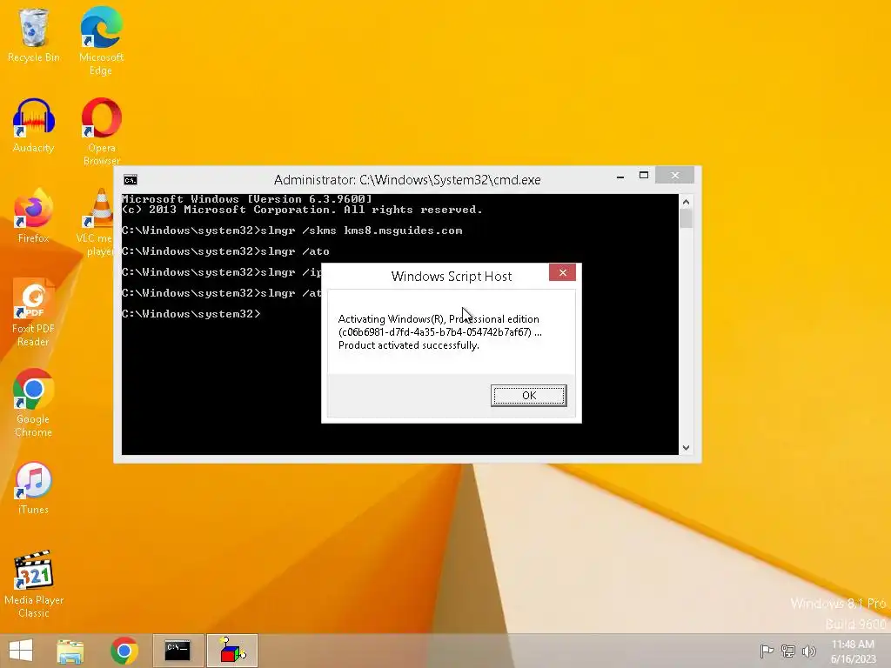Switch to the cmd.exe taskbar button

pos(178,651)
